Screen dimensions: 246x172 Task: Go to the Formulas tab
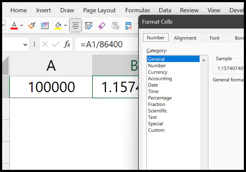click(x=137, y=10)
